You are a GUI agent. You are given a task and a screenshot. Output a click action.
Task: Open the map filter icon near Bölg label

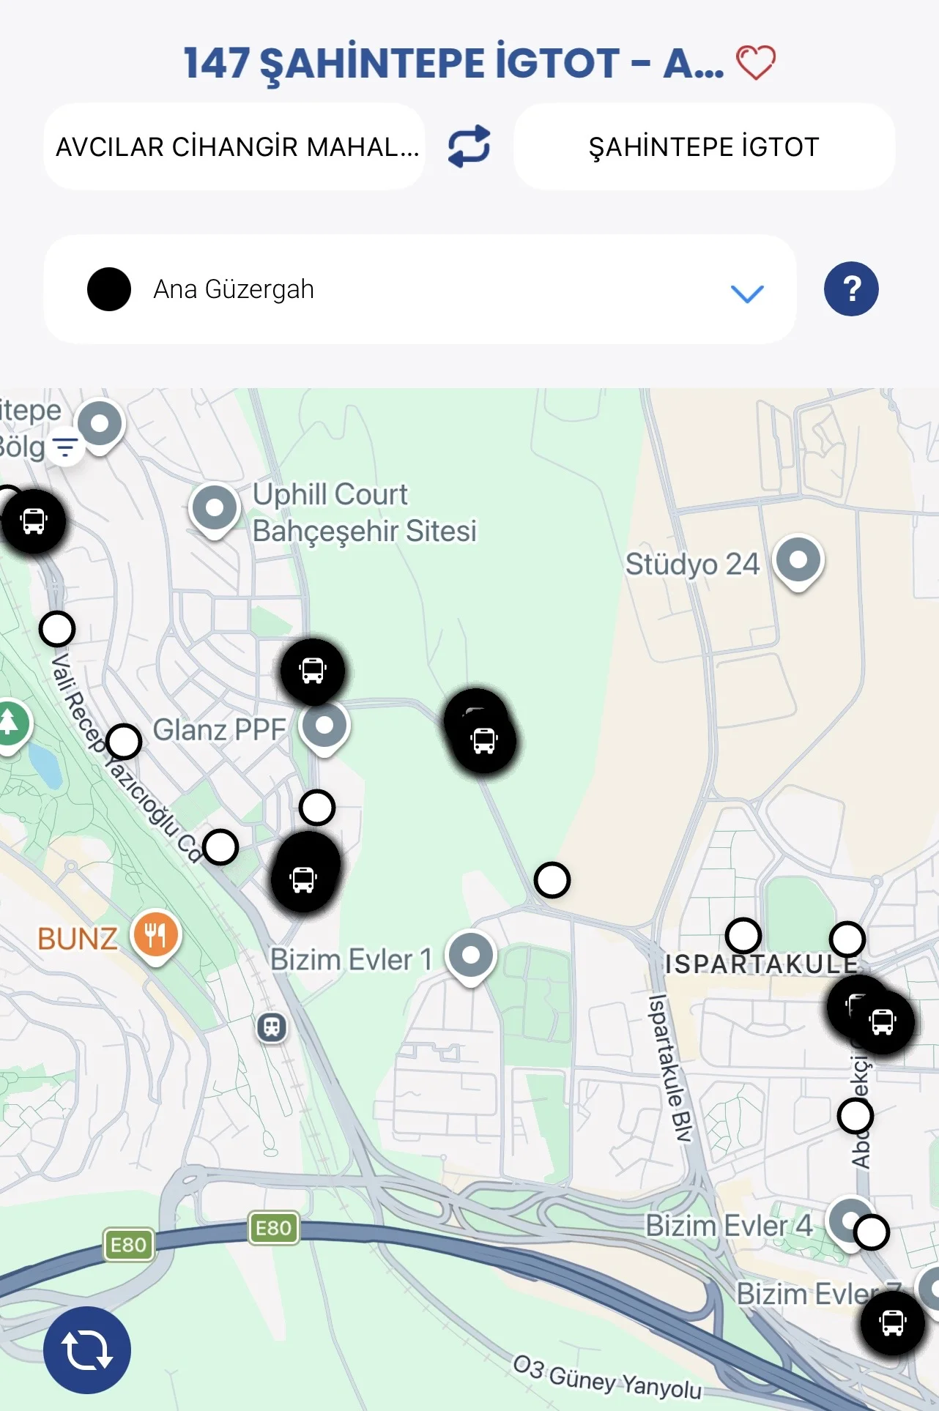pos(66,447)
